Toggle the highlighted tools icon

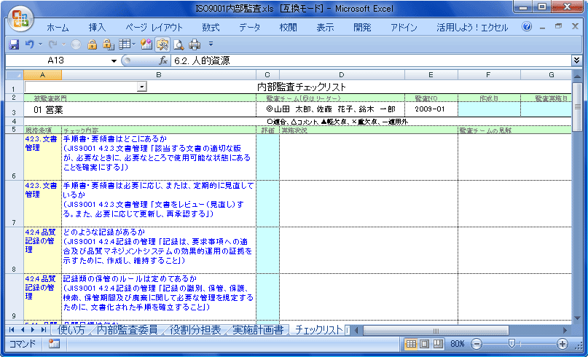pyautogui.click(x=162, y=44)
